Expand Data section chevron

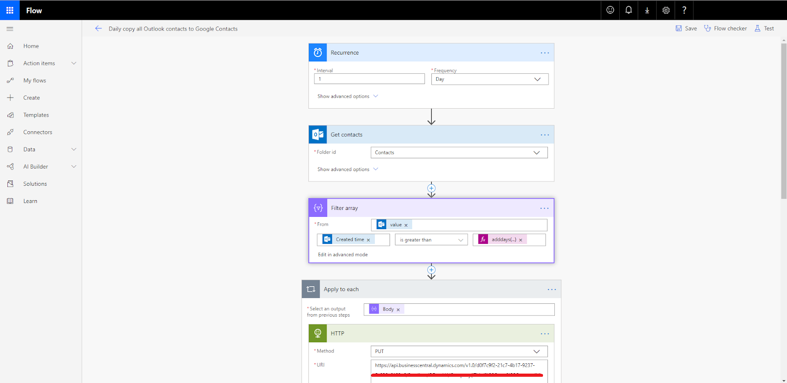click(74, 149)
